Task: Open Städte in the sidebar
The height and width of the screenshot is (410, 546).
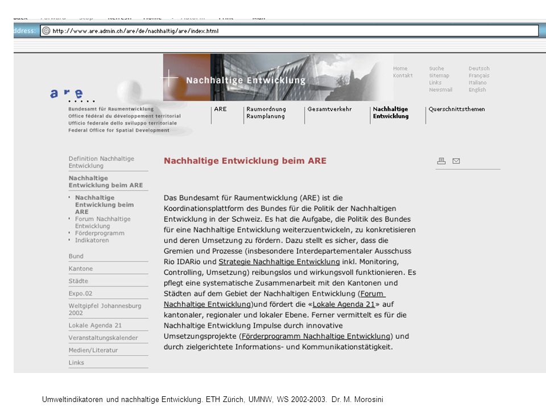Action: click(78, 281)
